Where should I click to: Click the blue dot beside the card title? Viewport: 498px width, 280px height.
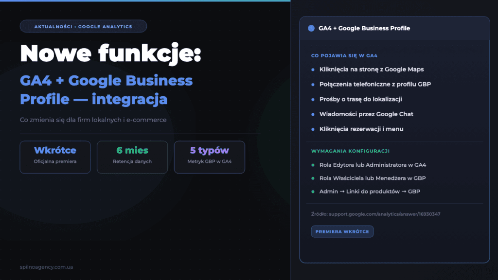click(x=311, y=28)
